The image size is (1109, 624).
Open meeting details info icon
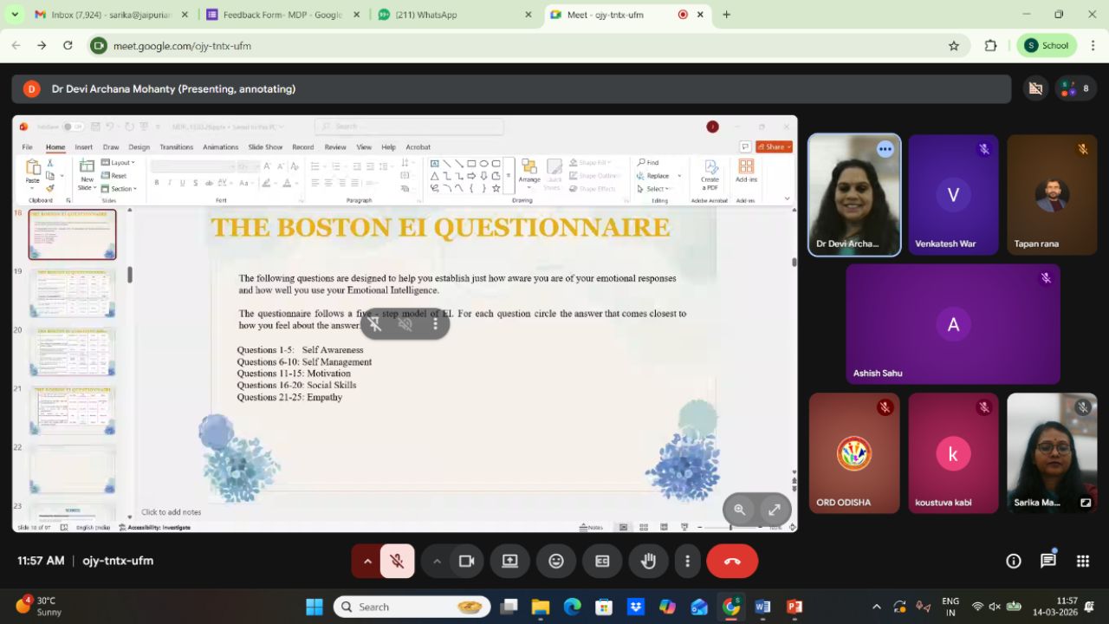[x=1013, y=562]
